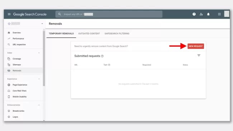This screenshot has width=233, height=131.
Task: Collapse the Experience section
Action: pos(39,79)
